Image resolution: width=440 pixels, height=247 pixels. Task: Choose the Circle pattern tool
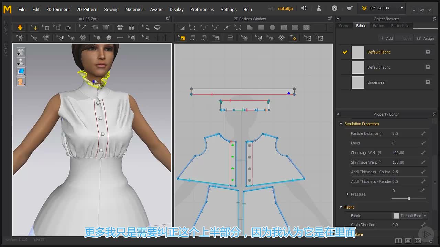272,27
